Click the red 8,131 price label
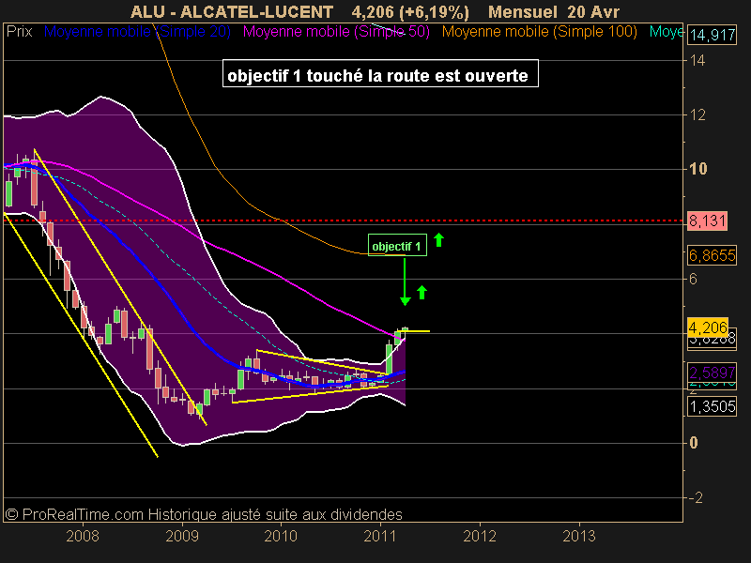Viewport: 751px width, 563px height. 708,221
